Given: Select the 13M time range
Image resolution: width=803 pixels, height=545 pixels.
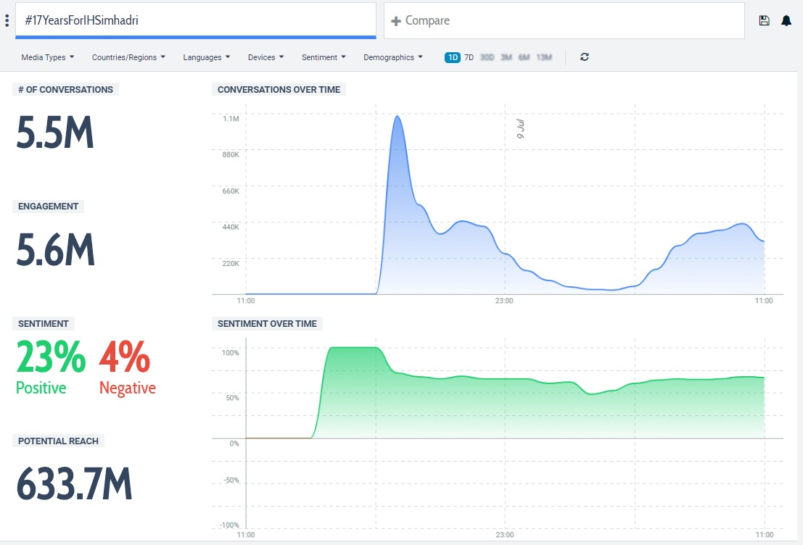Looking at the screenshot, I should [544, 57].
